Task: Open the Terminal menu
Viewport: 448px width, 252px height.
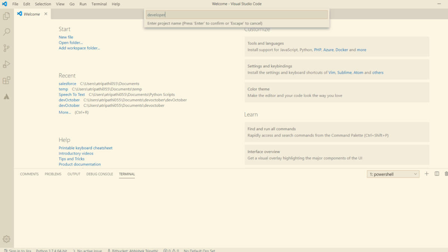Action: click(99, 4)
